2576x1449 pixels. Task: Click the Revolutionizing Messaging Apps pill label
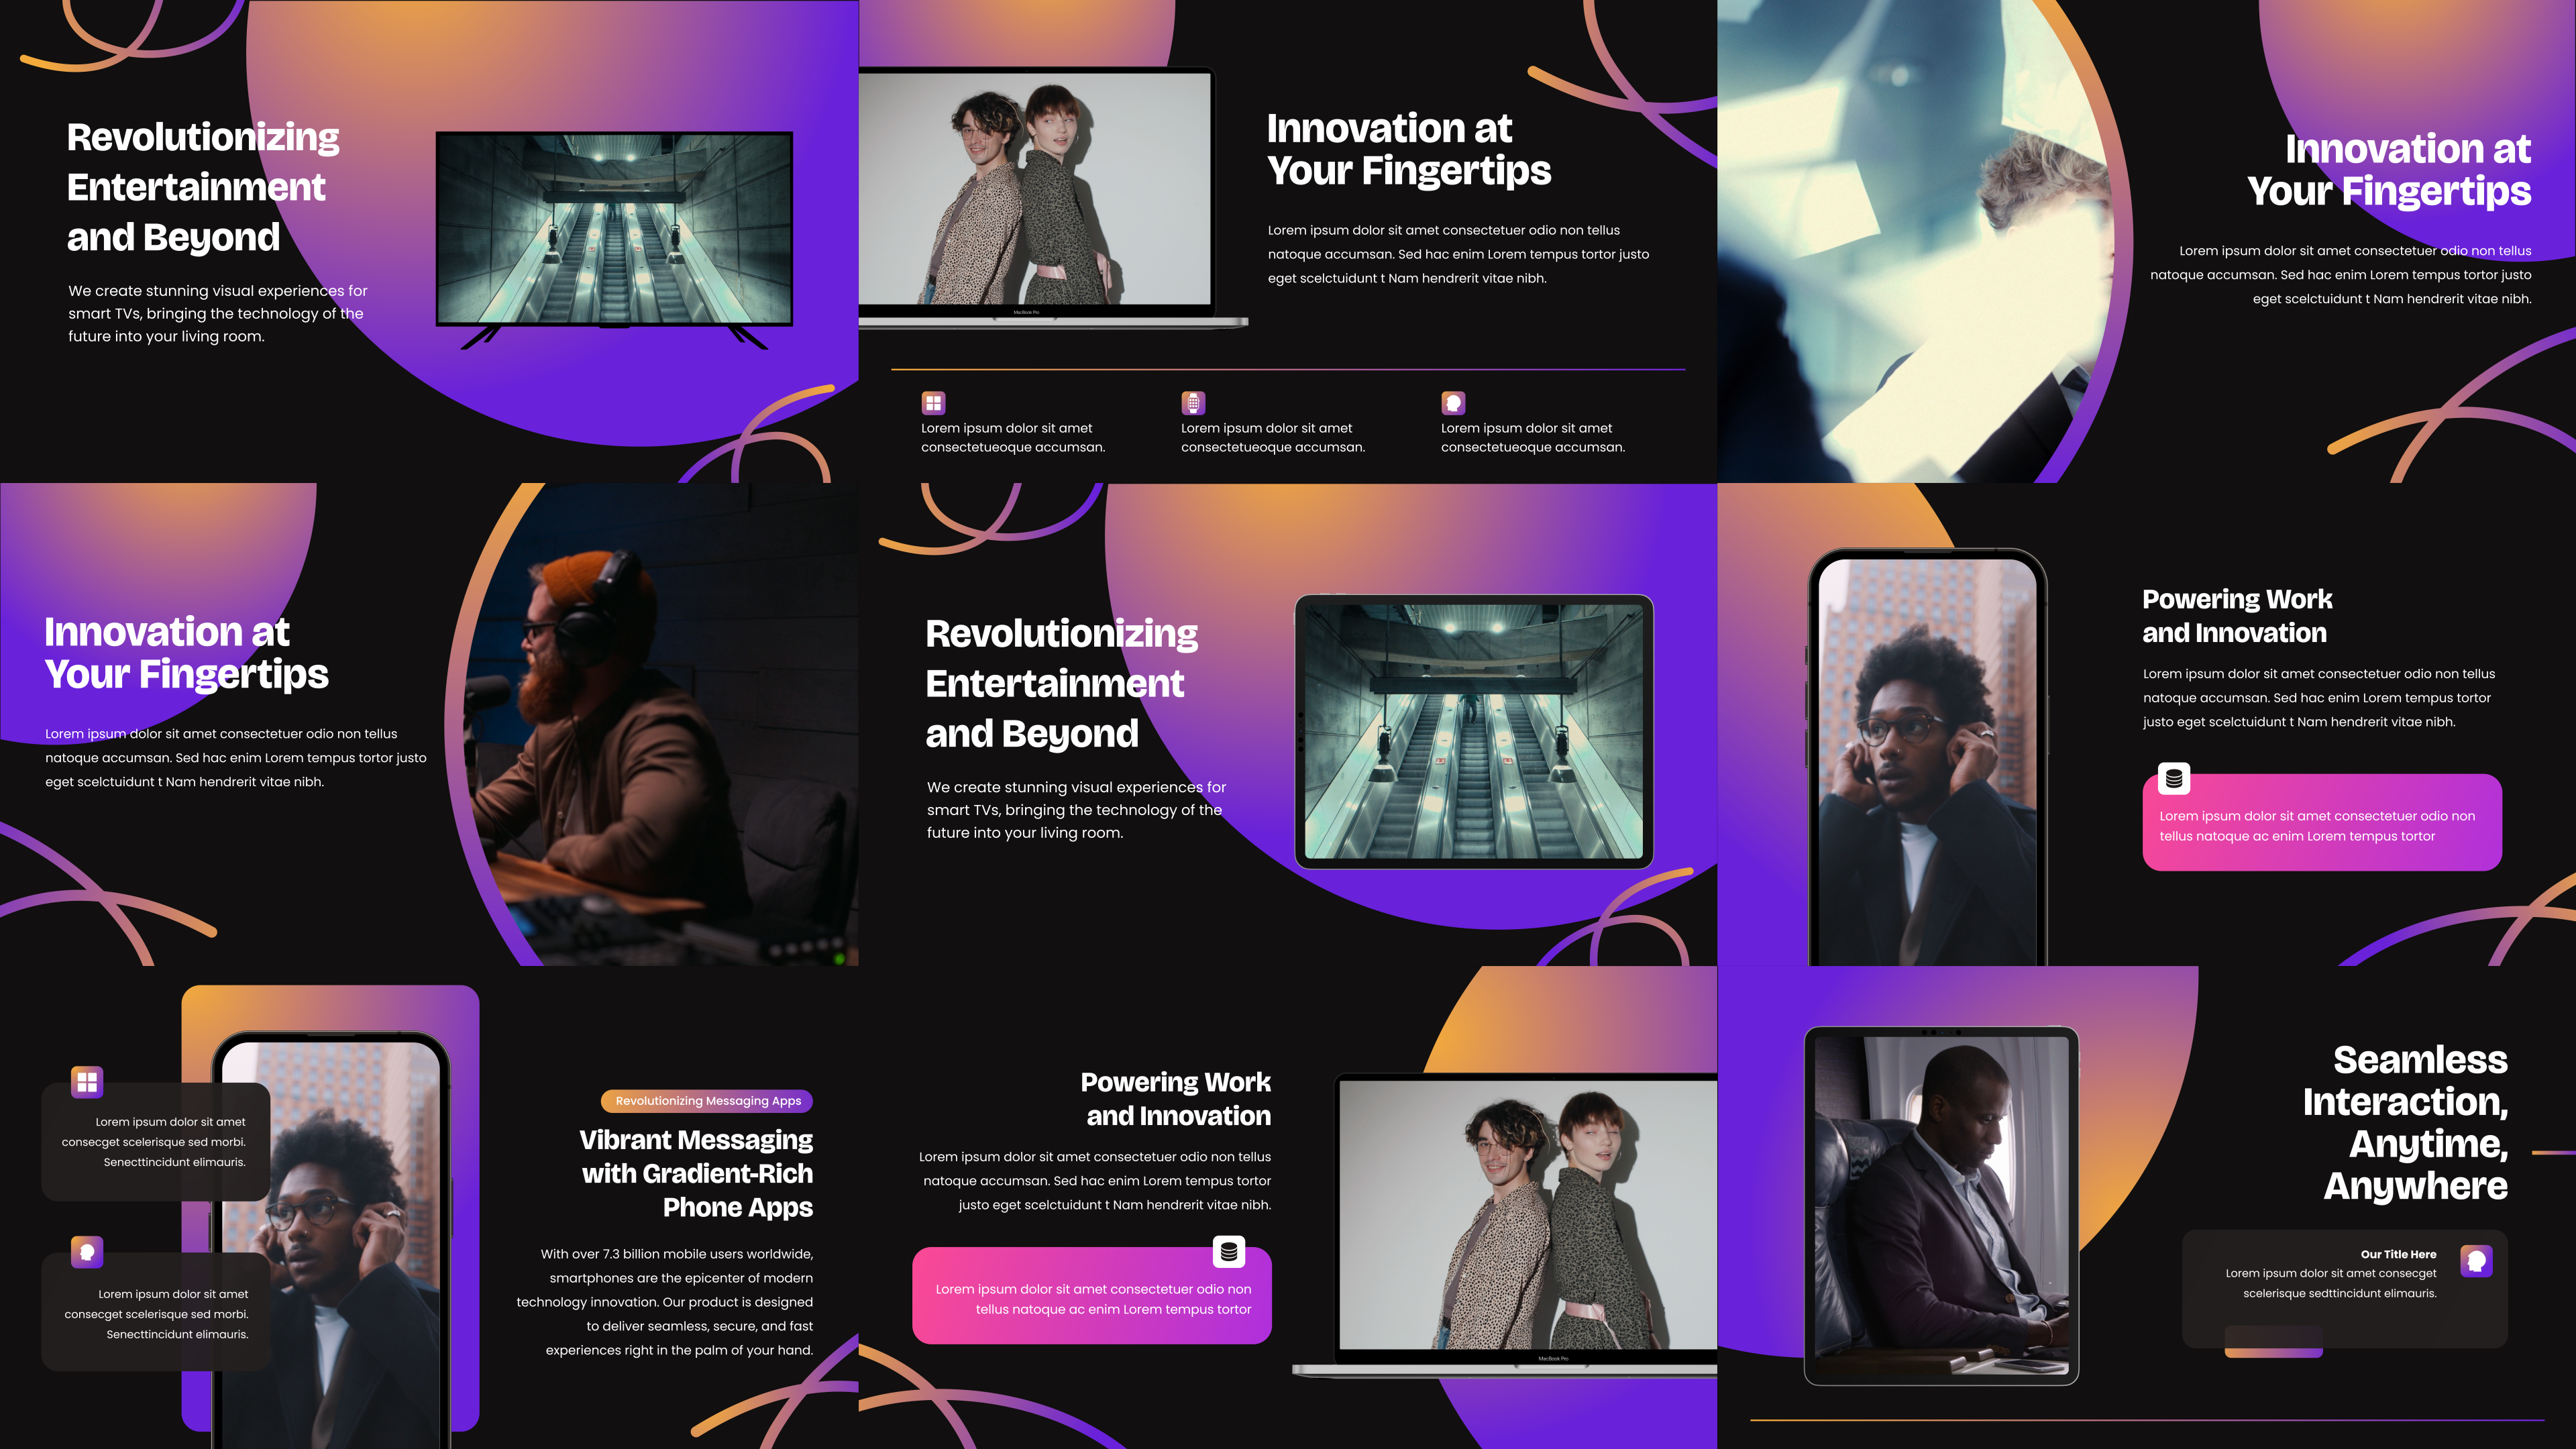click(x=707, y=1101)
